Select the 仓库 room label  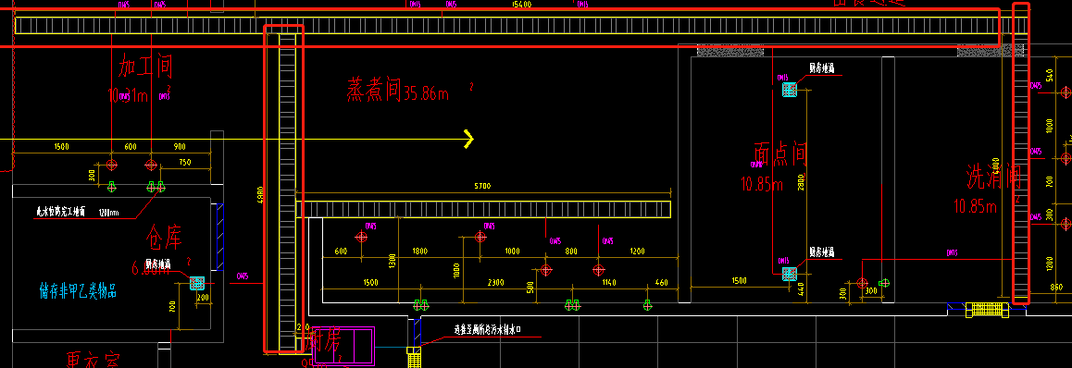pyautogui.click(x=163, y=236)
